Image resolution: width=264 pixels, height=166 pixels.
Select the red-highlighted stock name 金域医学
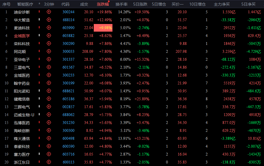coord(22,36)
